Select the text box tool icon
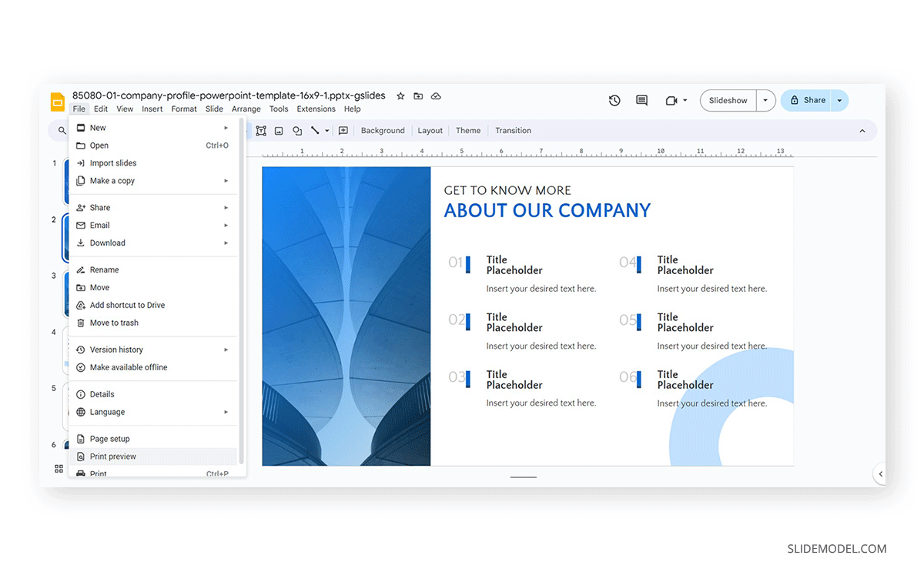 click(261, 131)
